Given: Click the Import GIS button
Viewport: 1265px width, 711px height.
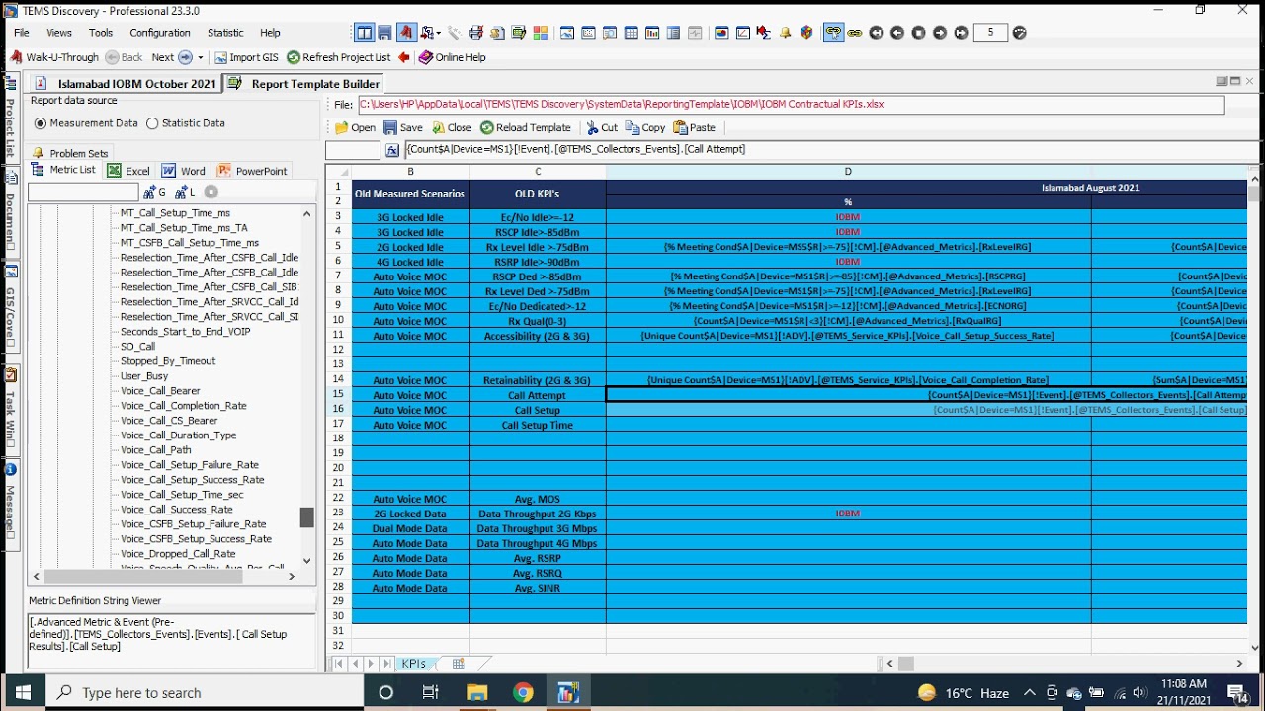Looking at the screenshot, I should [246, 57].
